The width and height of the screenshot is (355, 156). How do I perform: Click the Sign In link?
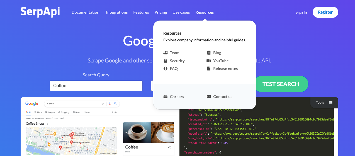point(301,12)
